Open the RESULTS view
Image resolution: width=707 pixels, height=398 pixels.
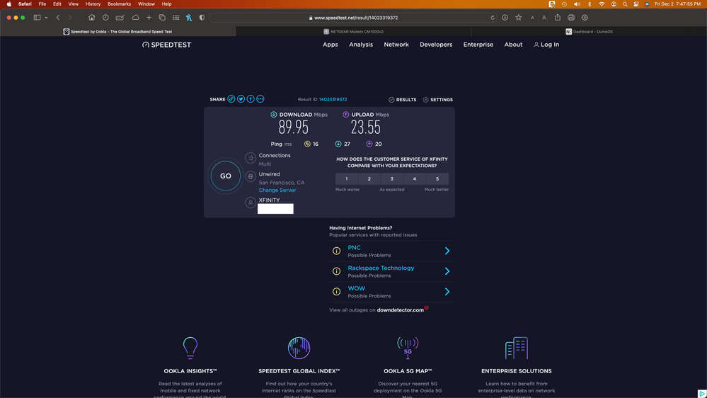(x=403, y=100)
